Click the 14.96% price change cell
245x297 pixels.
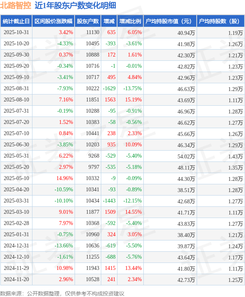[x=65, y=179]
